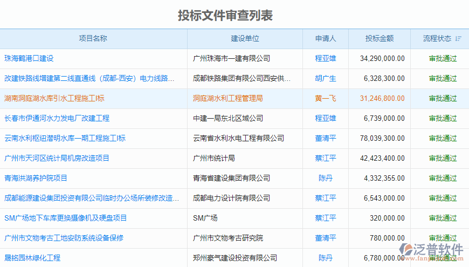Click 审批通过 status in the SM广场 row
The image size is (469, 267).
(x=443, y=218)
